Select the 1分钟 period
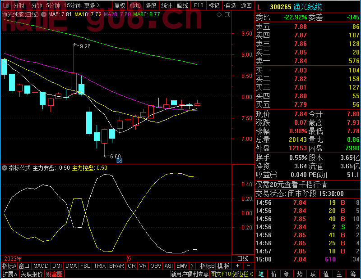 (x=36, y=5)
